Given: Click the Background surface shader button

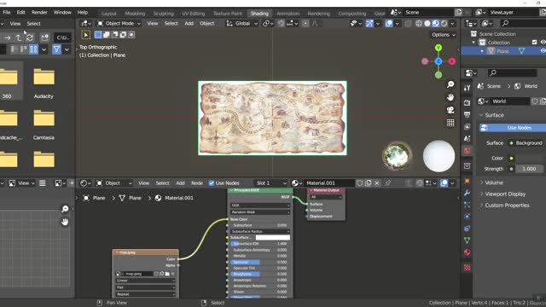Looking at the screenshot, I should click(x=526, y=143).
